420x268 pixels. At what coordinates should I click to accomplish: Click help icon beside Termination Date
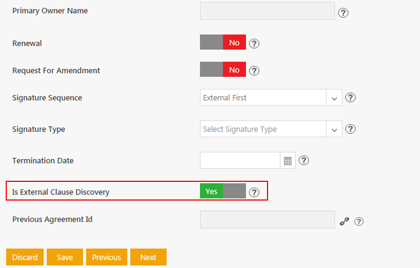(x=304, y=161)
